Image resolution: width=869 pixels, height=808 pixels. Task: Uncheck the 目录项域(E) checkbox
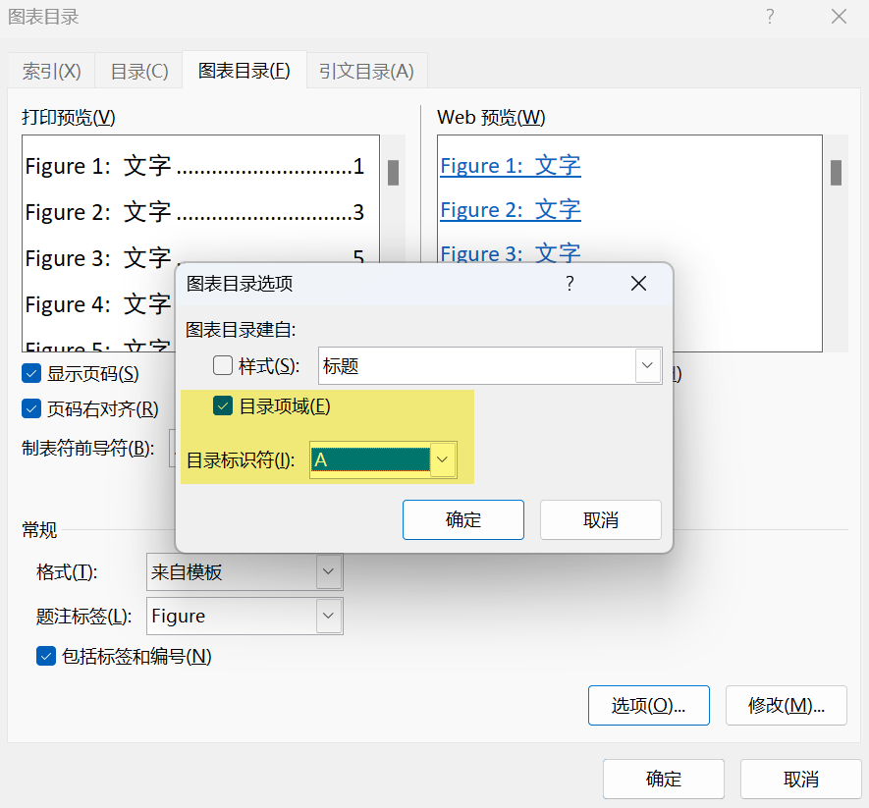[223, 405]
